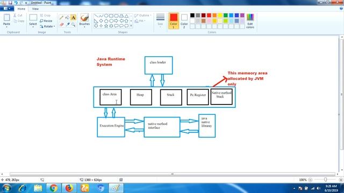This screenshot has width=344, height=193.
Task: Switch to the View tab
Action: [x=35, y=9]
